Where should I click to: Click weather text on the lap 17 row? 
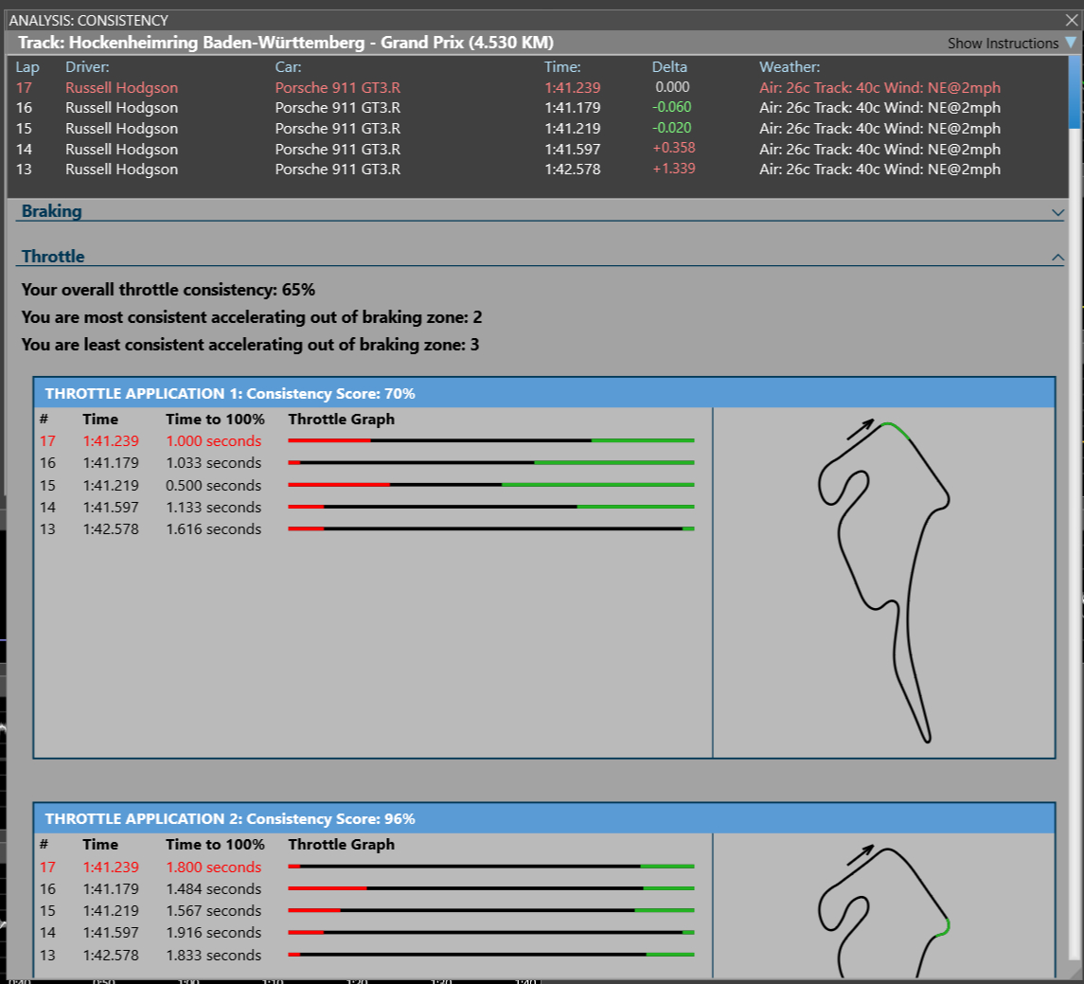tap(880, 88)
